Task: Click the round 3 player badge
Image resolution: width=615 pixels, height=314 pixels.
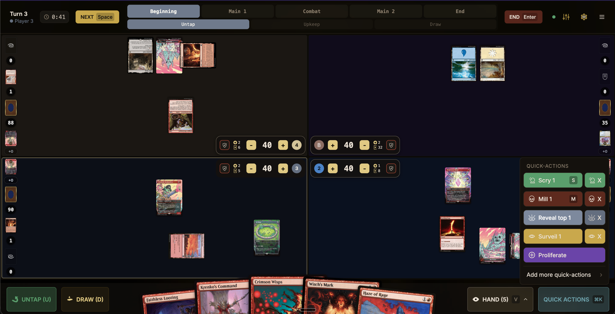Action: pyautogui.click(x=297, y=169)
